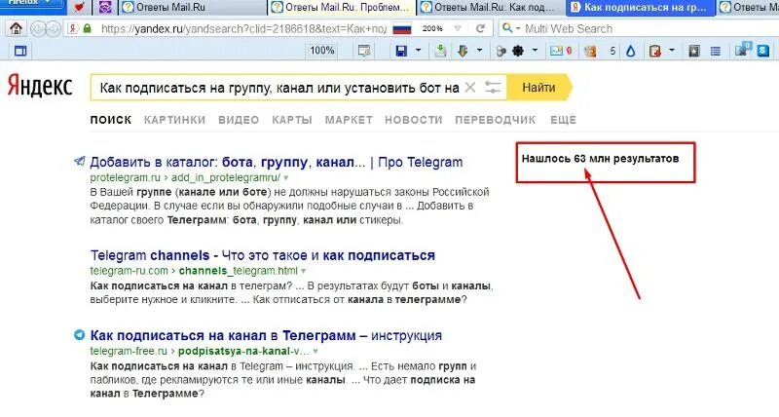Click the paper plane favicon of first result

coord(80,161)
